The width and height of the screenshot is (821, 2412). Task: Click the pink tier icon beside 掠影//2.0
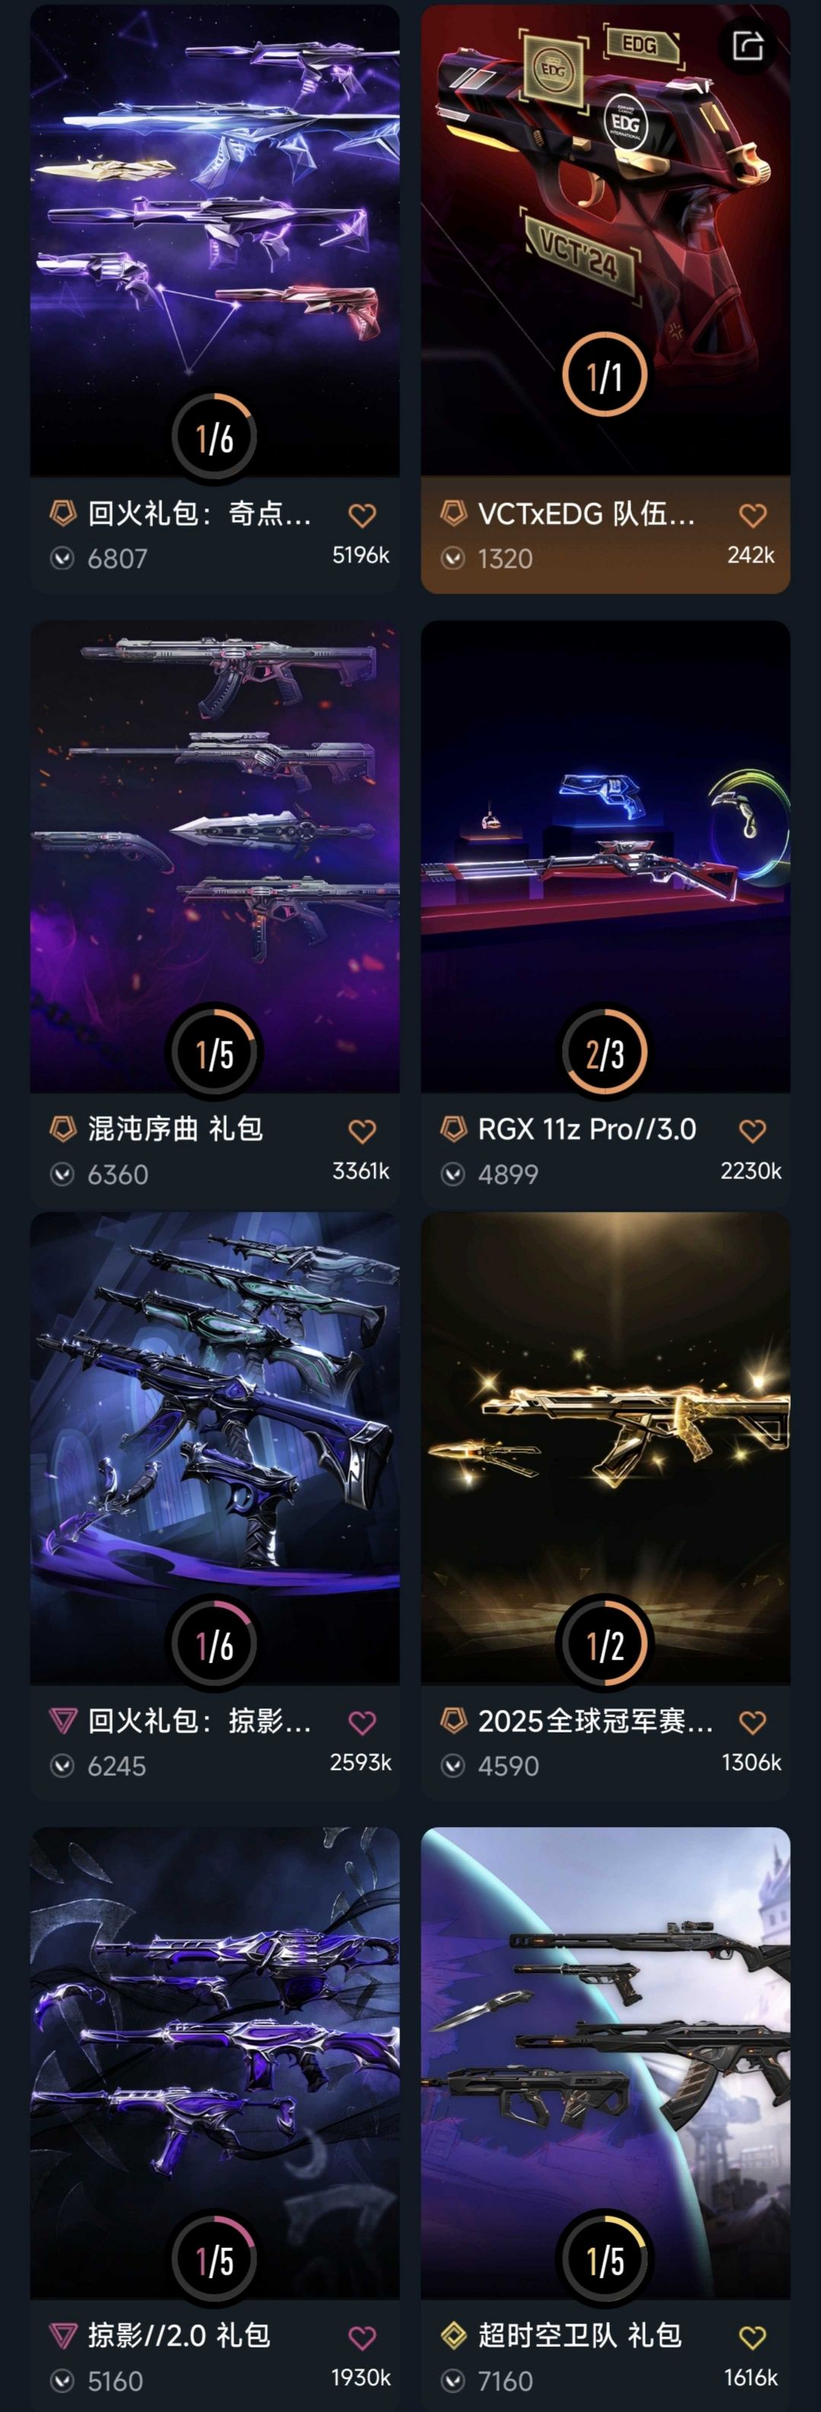[63, 2335]
